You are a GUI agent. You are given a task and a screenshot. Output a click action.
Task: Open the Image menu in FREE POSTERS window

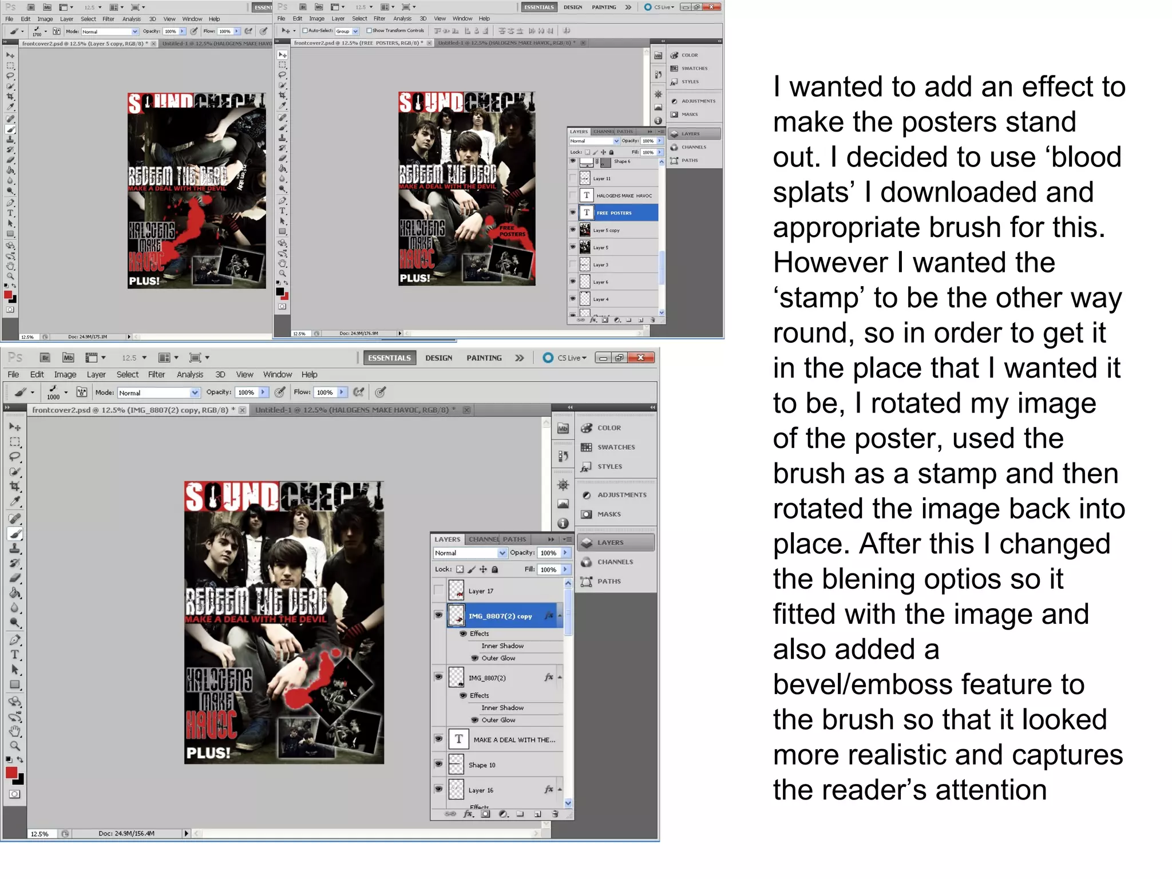316,18
